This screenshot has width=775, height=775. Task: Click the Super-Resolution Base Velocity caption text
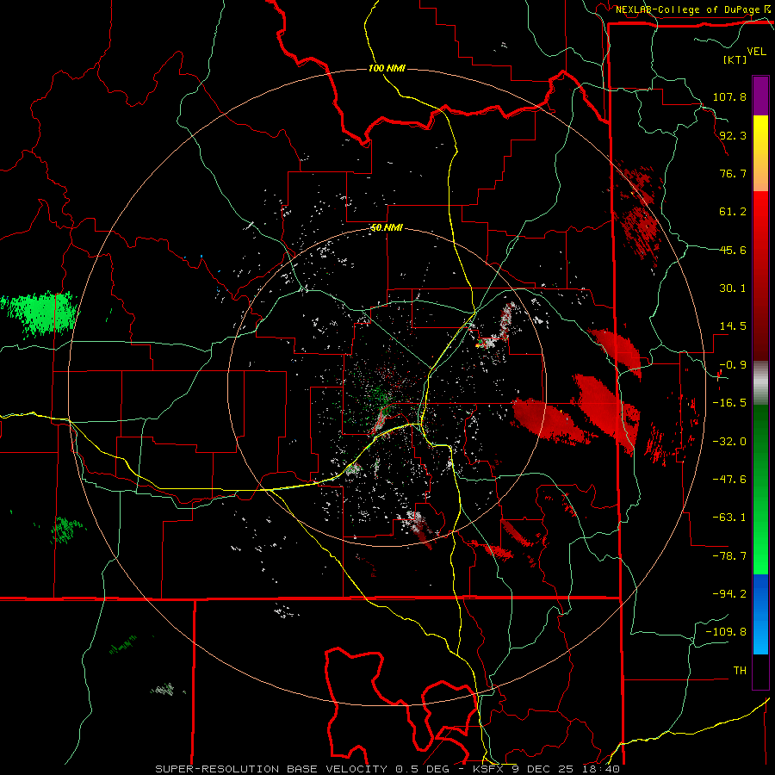click(x=387, y=769)
